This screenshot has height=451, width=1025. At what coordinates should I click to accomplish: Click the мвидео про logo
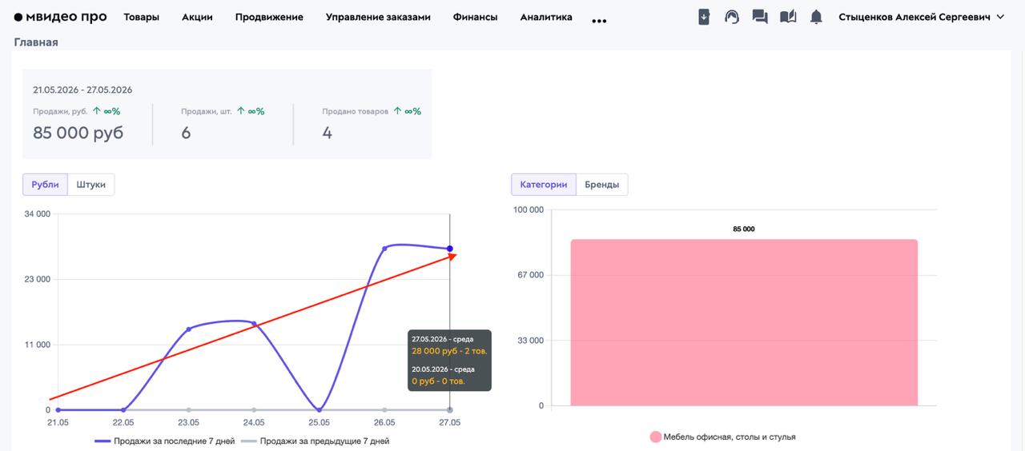[x=60, y=17]
